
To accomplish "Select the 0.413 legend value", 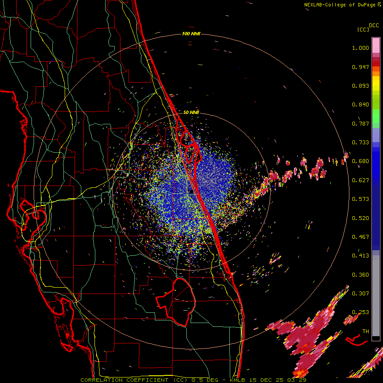I will 360,256.
